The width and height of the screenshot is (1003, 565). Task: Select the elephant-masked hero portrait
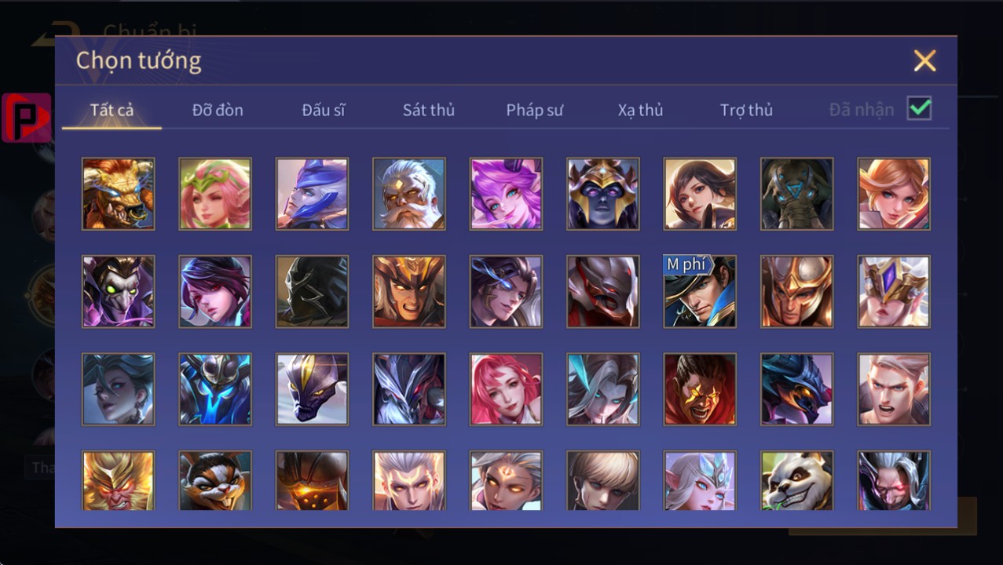pyautogui.click(x=796, y=194)
